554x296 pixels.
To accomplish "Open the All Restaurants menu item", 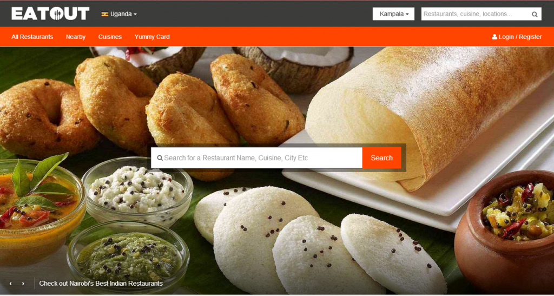I will tap(32, 37).
